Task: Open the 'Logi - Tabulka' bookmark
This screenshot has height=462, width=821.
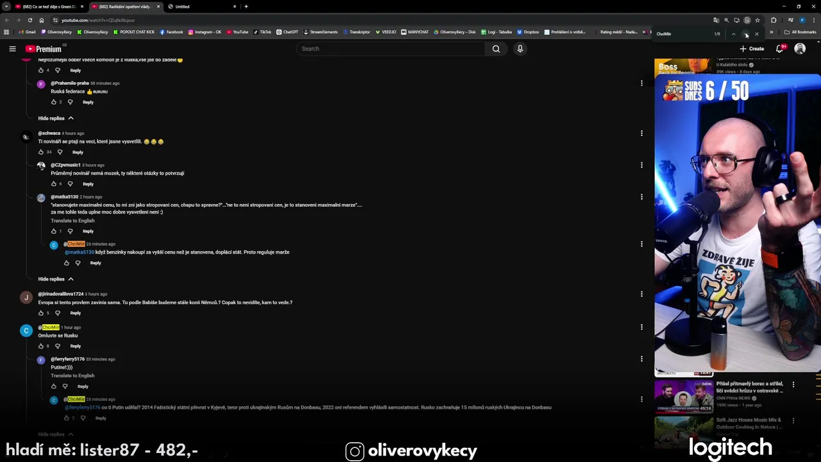Action: (496, 32)
